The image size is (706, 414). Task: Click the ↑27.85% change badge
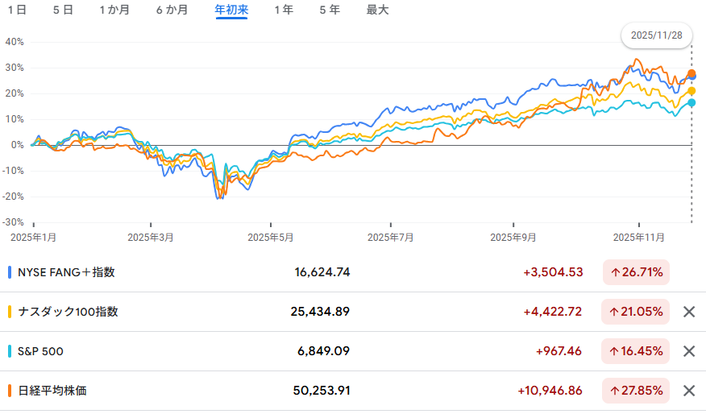coord(636,391)
